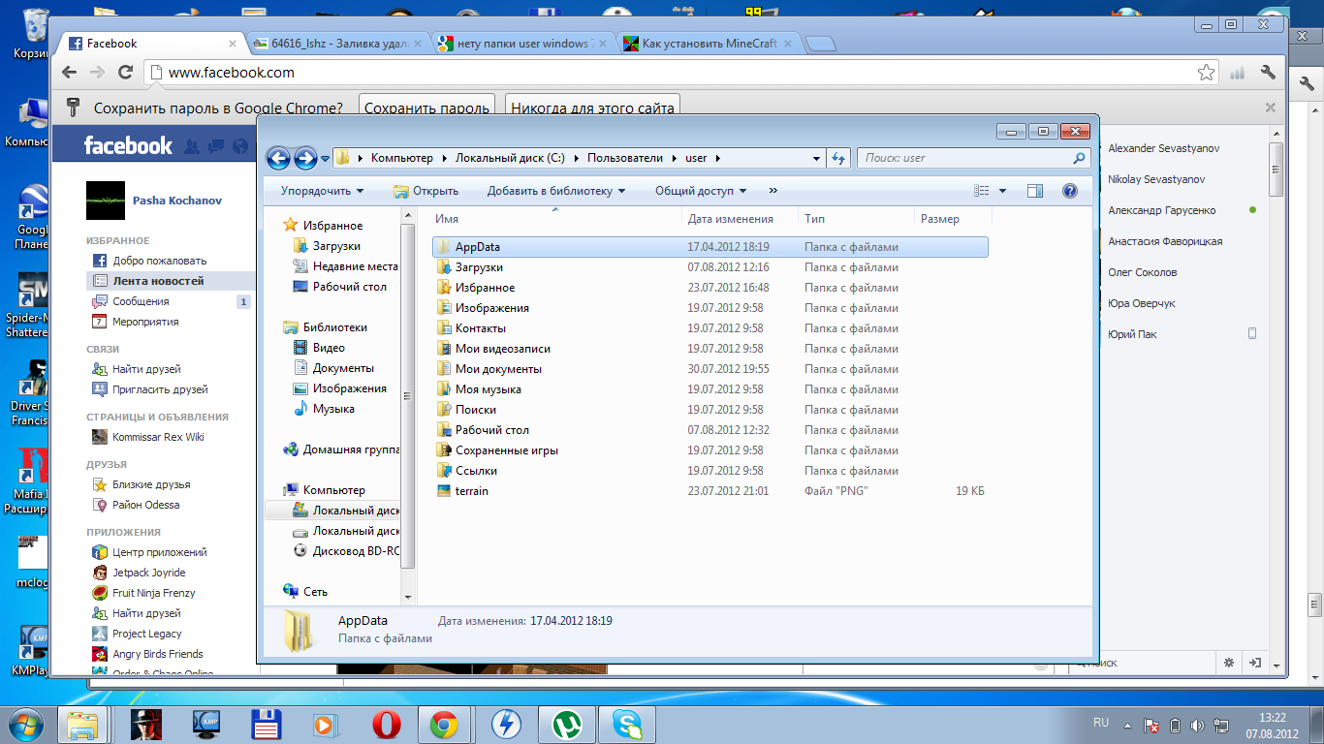Click the Chrome reload button
Image resolution: width=1324 pixels, height=744 pixels.
coord(125,73)
